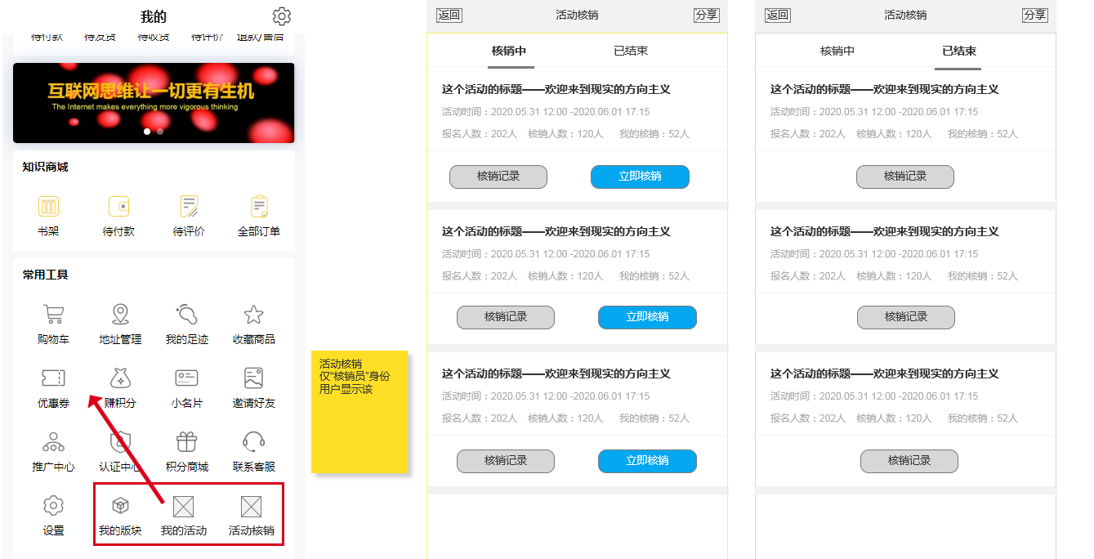Switch to 已结束 tab in middle screen

tap(631, 51)
